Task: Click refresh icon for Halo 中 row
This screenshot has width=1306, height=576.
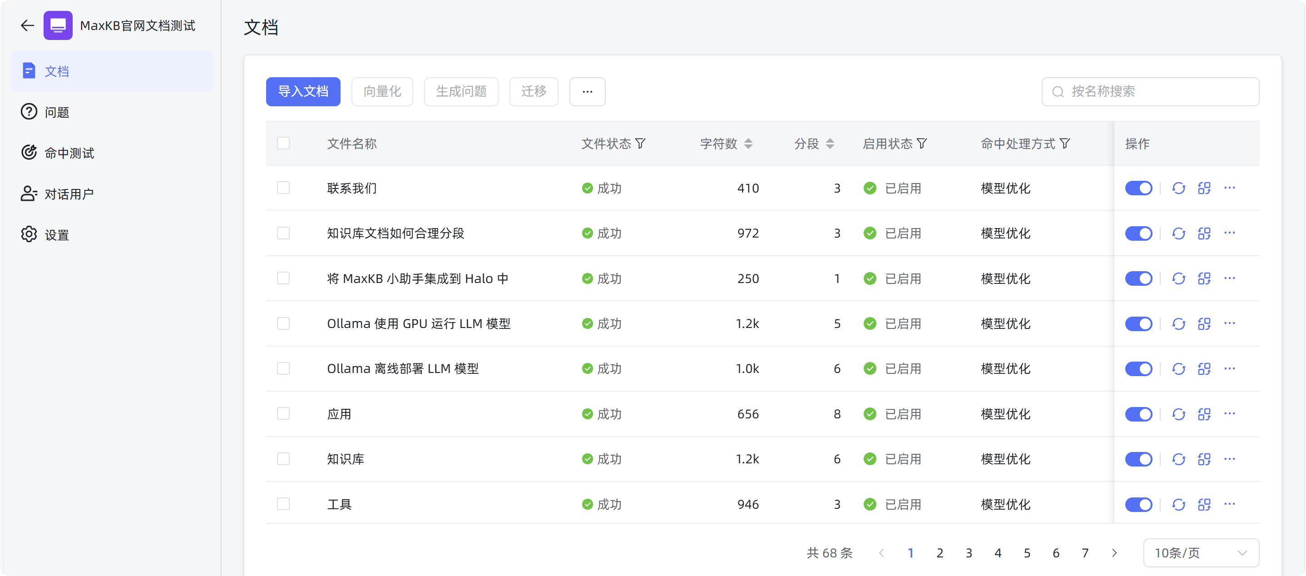Action: [x=1178, y=278]
